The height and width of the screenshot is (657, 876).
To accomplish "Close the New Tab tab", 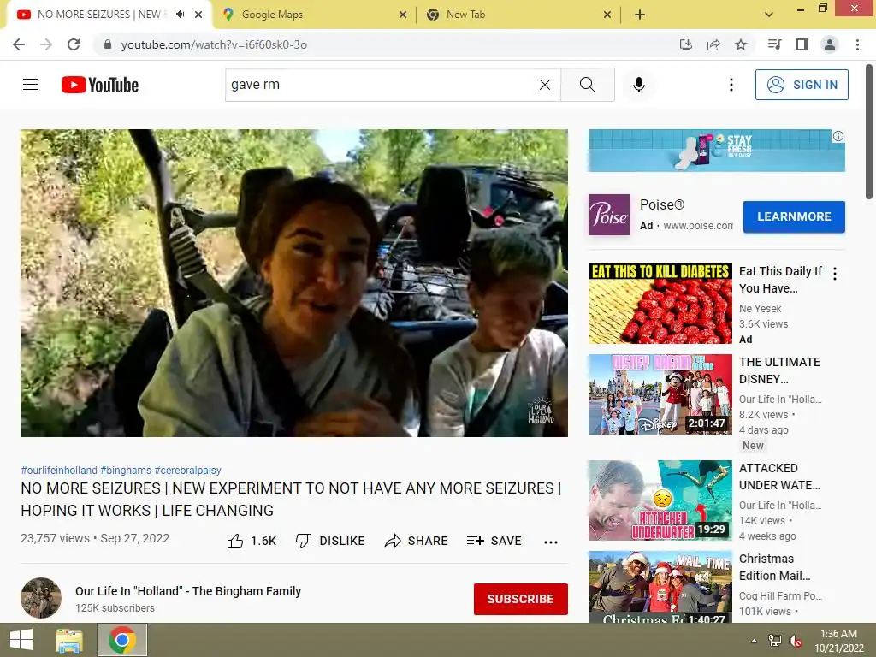I will coord(607,15).
